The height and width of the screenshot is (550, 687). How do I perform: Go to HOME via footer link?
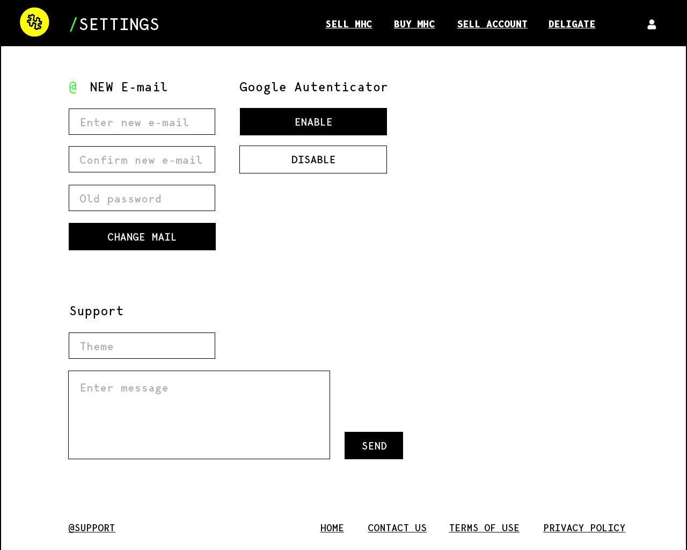click(x=332, y=528)
